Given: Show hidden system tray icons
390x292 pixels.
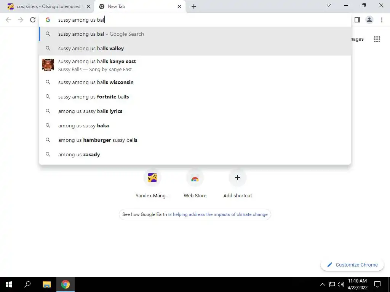Looking at the screenshot, I should tap(322, 284).
